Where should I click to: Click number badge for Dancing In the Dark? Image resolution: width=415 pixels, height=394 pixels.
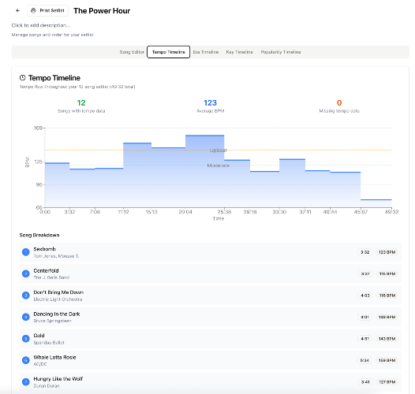coord(26,317)
